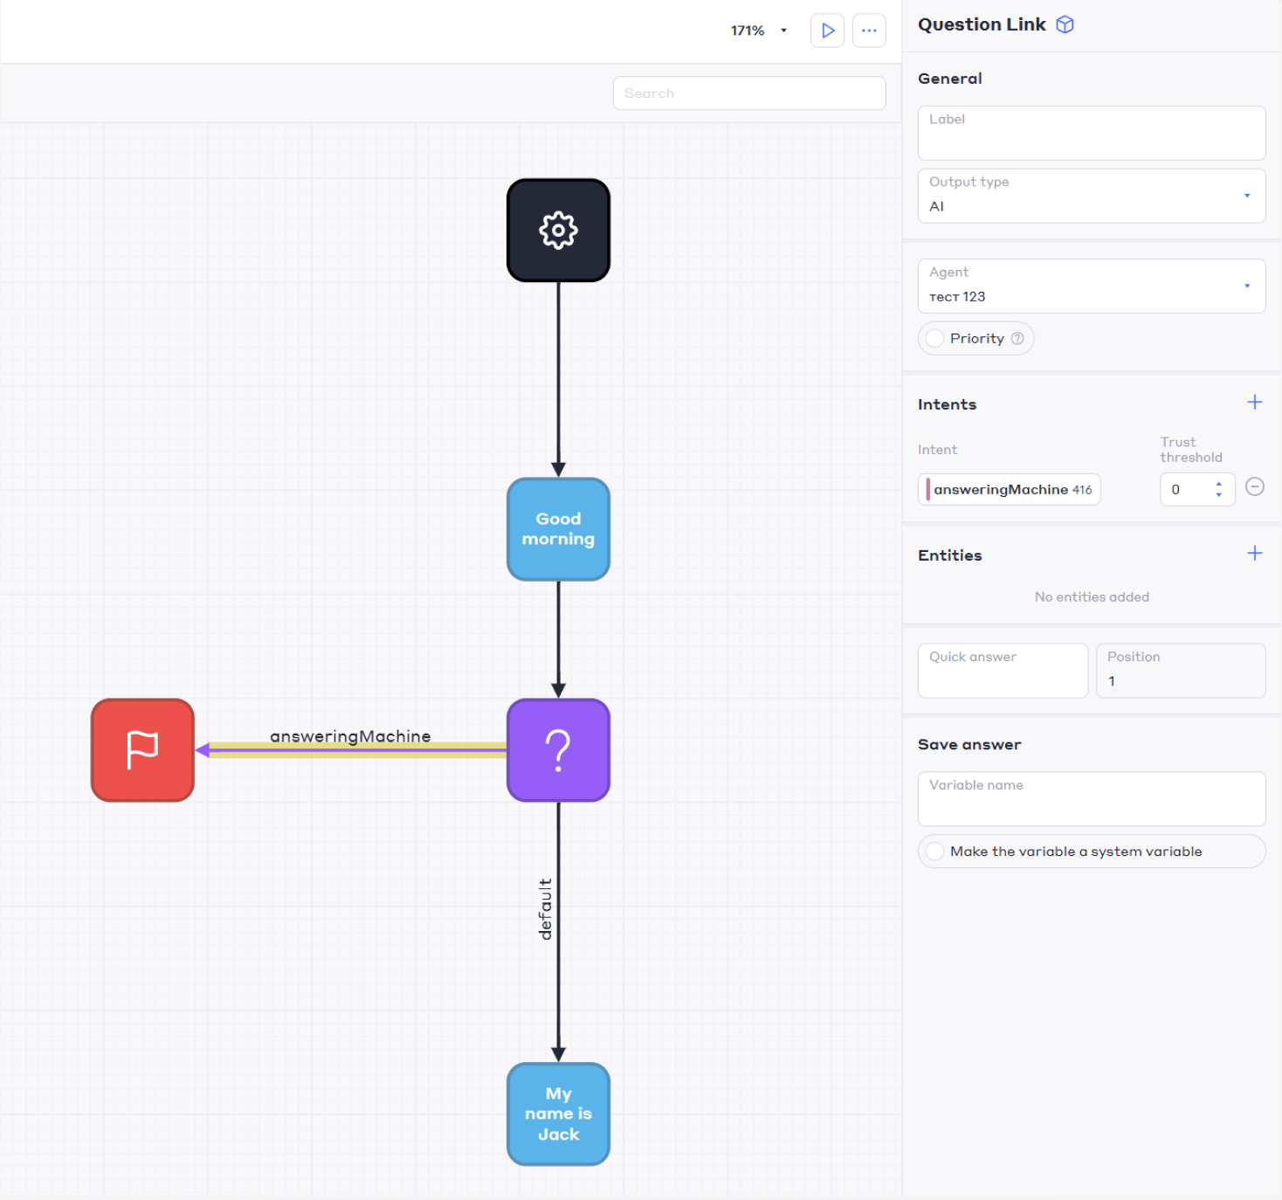Remove the answeringMachine intent with minus icon

click(1254, 487)
